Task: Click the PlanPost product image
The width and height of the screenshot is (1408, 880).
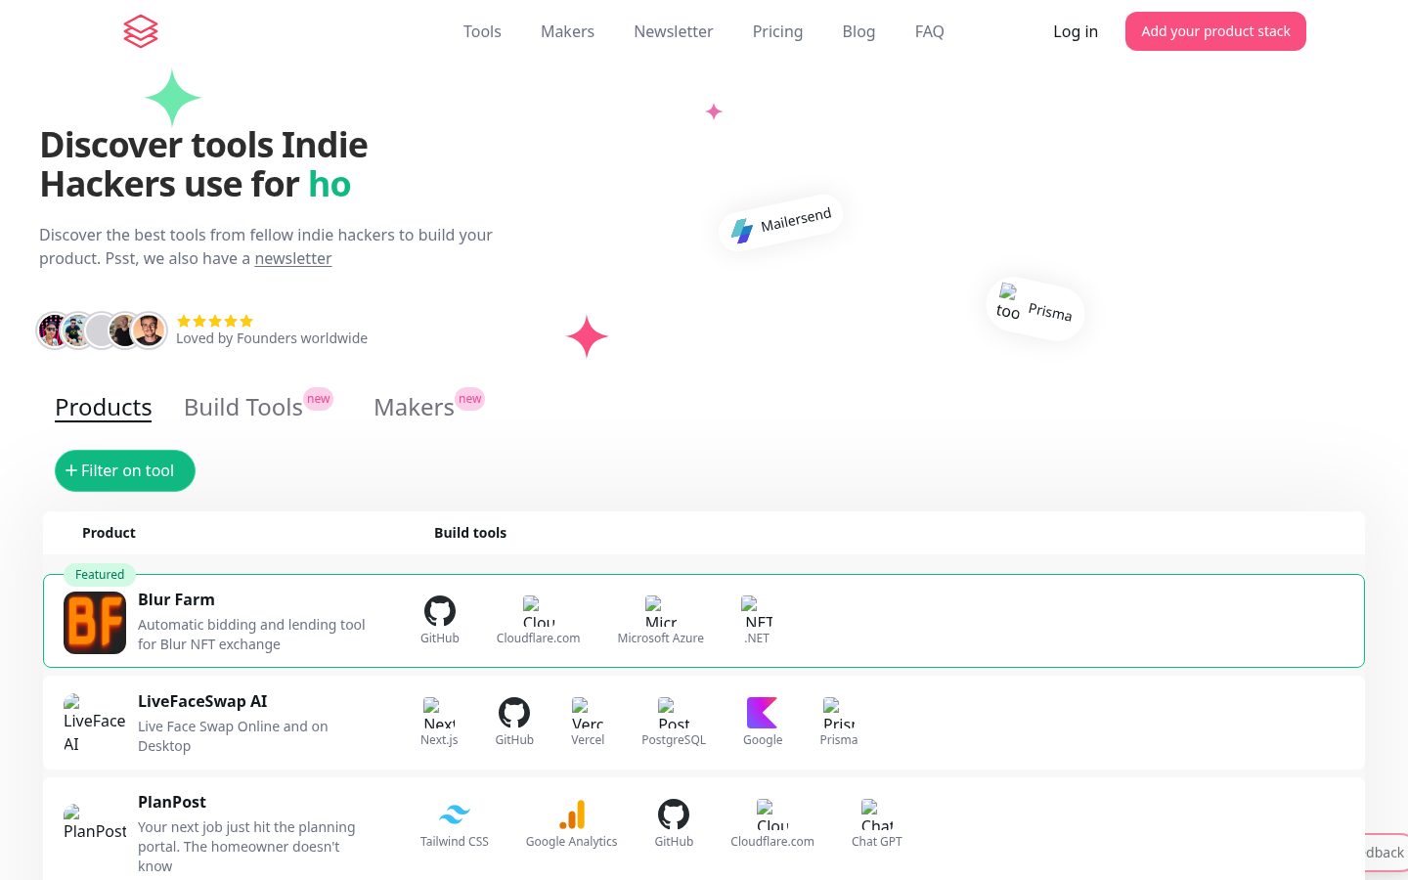Action: click(x=95, y=823)
